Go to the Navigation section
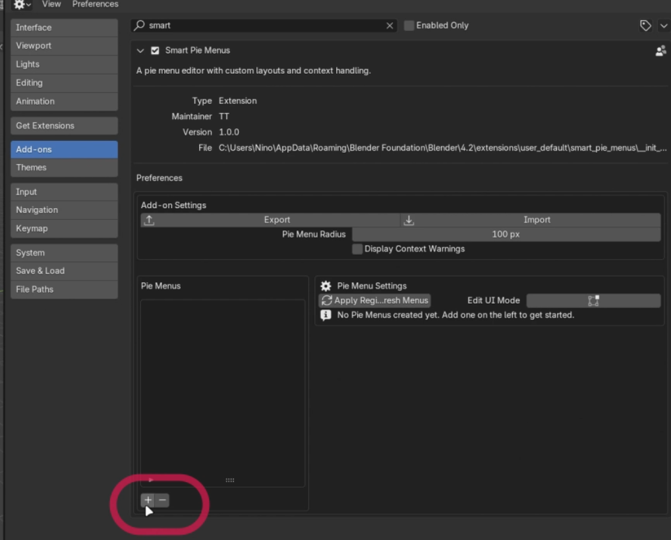 [64, 210]
